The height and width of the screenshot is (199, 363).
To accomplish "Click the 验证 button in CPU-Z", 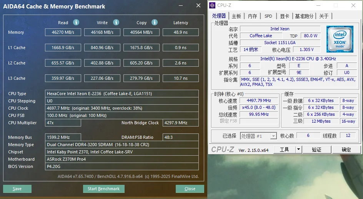I will point(316,150).
